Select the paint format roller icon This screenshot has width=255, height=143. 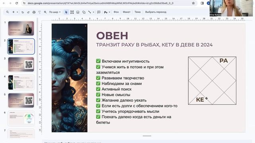click(39, 12)
